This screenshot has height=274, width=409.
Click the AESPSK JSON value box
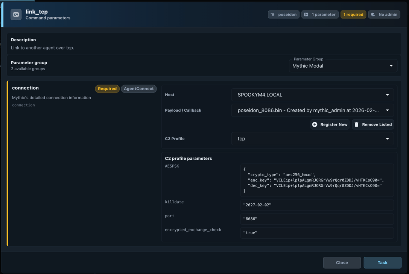(317, 180)
